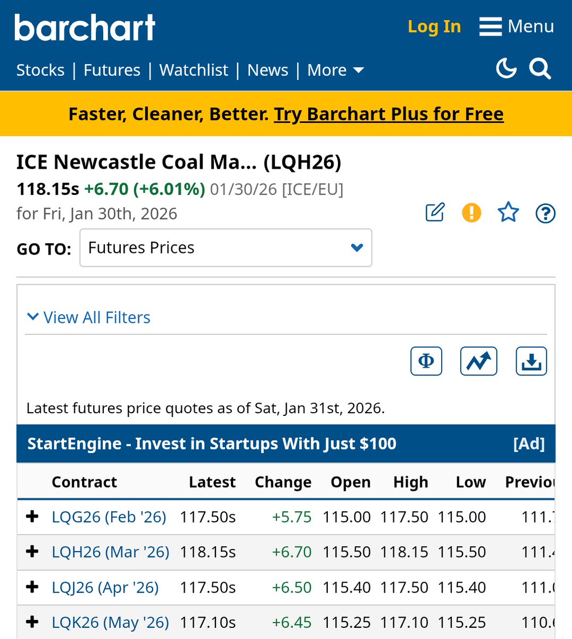Add LQH26 to watchlist star
The image size is (572, 639).
point(508,212)
